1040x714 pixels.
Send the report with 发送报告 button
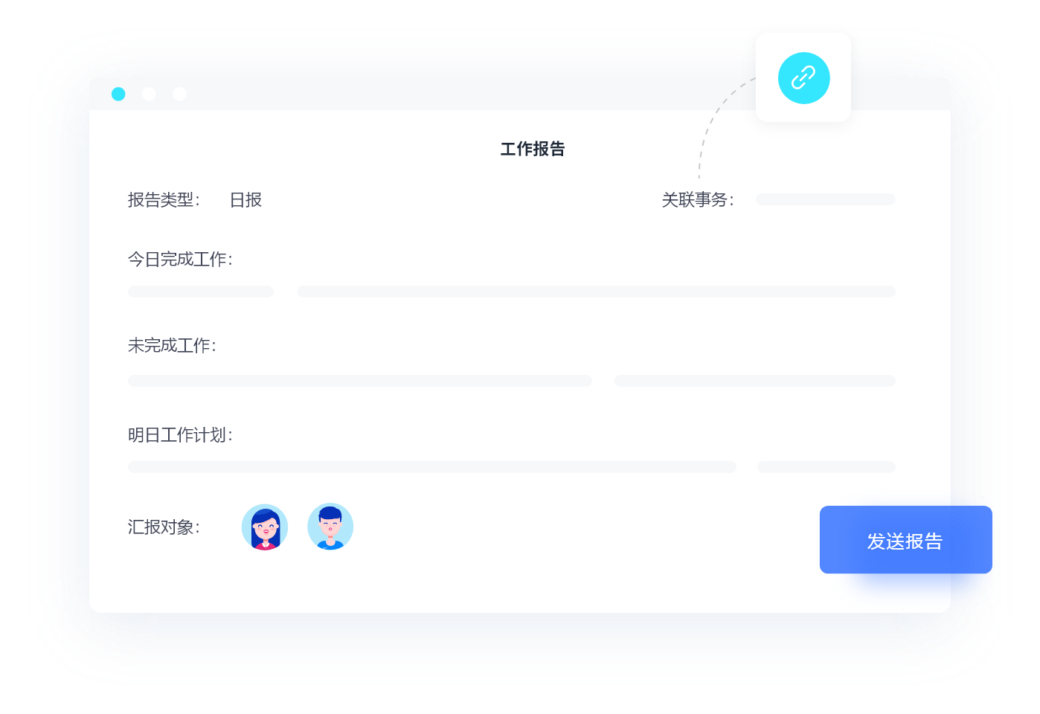point(905,540)
